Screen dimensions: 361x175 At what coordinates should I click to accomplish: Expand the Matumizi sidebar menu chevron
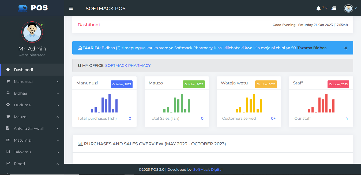click(x=58, y=141)
